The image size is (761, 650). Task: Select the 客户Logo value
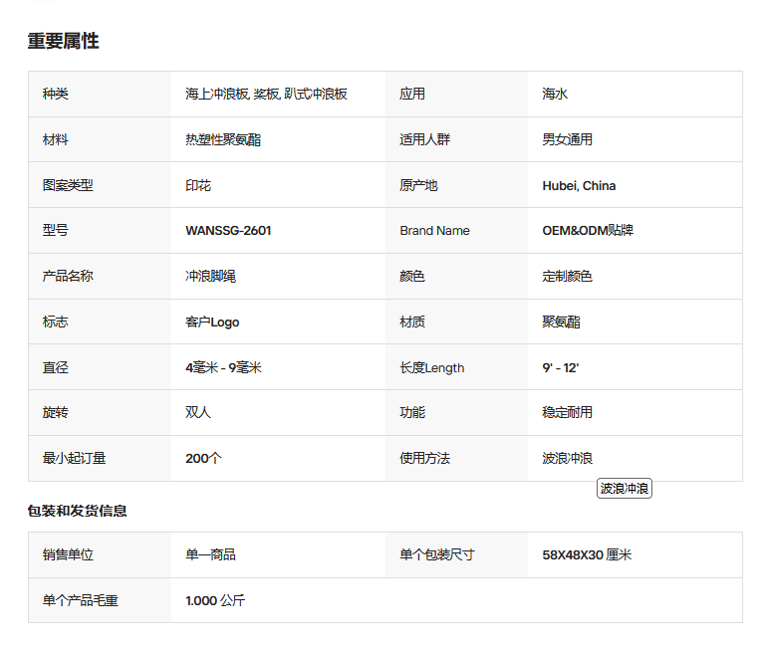tap(212, 323)
